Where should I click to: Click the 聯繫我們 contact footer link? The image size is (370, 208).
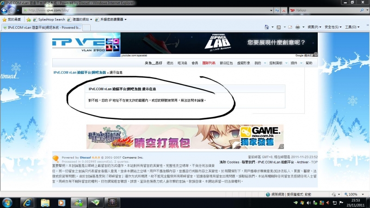point(248,162)
